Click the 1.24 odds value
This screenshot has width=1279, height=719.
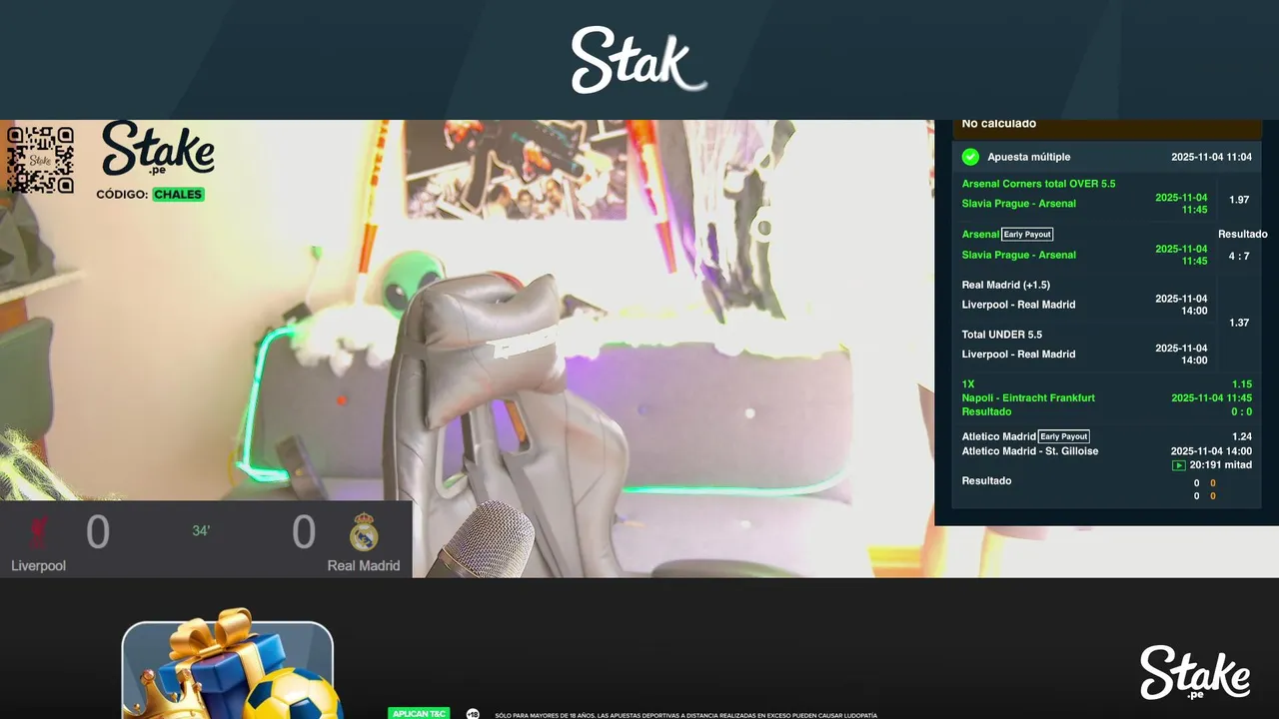[1242, 436]
